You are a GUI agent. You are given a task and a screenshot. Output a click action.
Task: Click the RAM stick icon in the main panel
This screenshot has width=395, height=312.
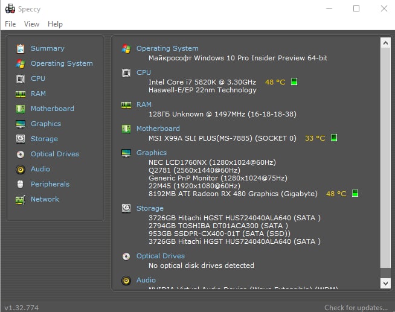coord(126,104)
